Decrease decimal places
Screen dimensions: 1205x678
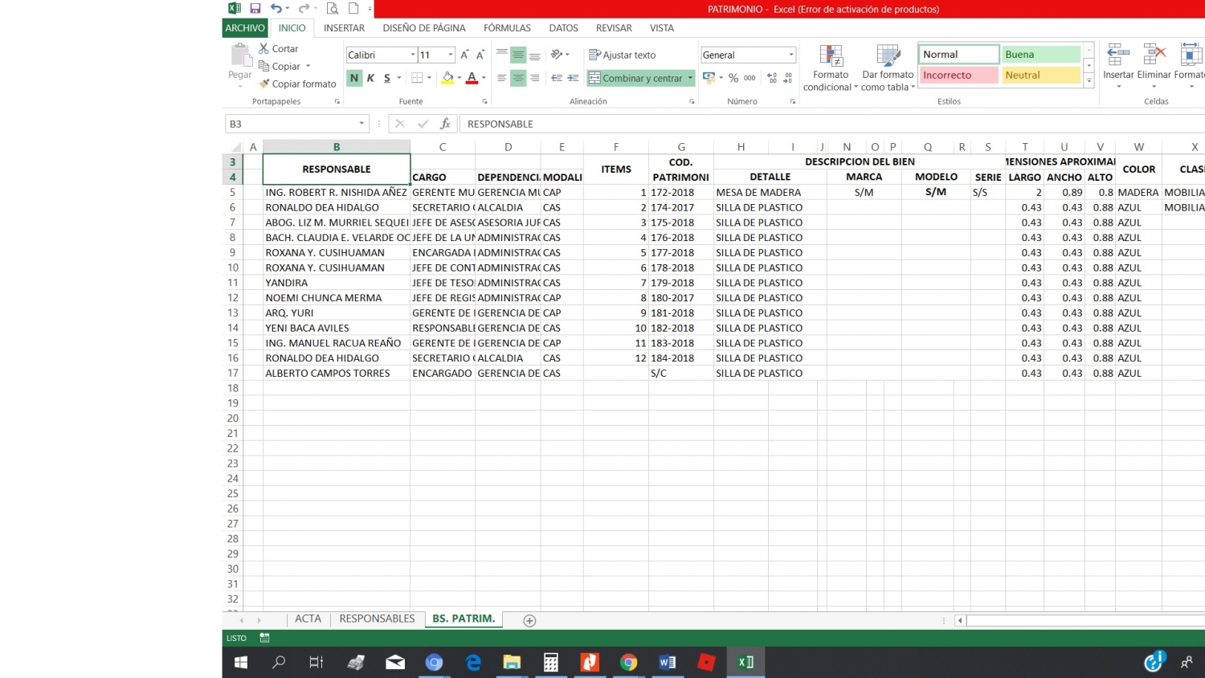tap(787, 78)
